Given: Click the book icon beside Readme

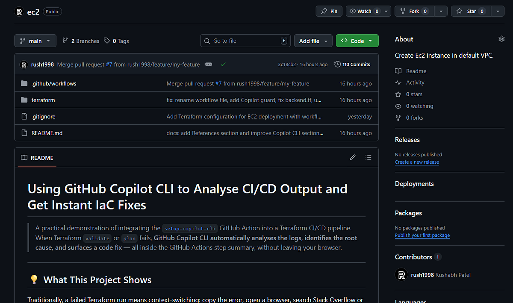Looking at the screenshot, I should pyautogui.click(x=398, y=71).
